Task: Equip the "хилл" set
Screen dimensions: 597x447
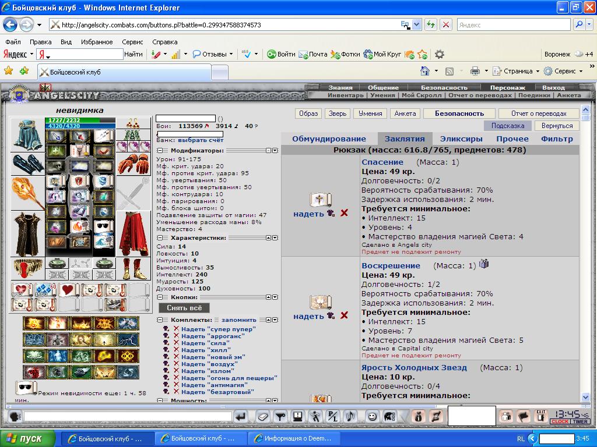Action: pos(206,350)
